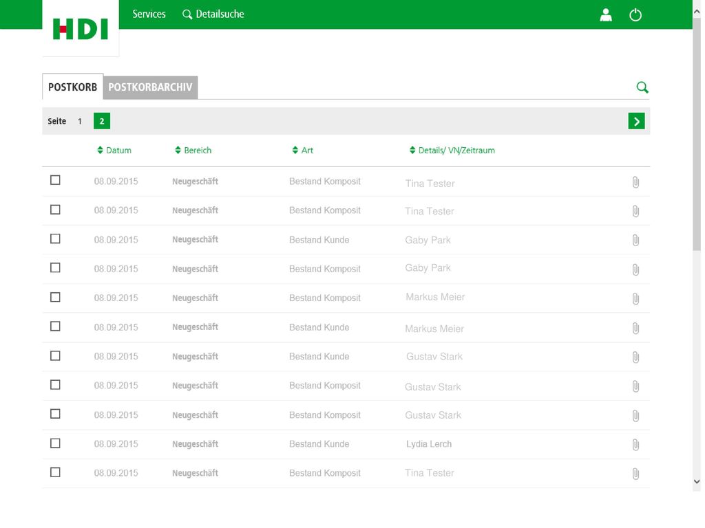Click Gaby Park in Bestand Kunde row
This screenshot has height=528, width=705.
tap(428, 240)
